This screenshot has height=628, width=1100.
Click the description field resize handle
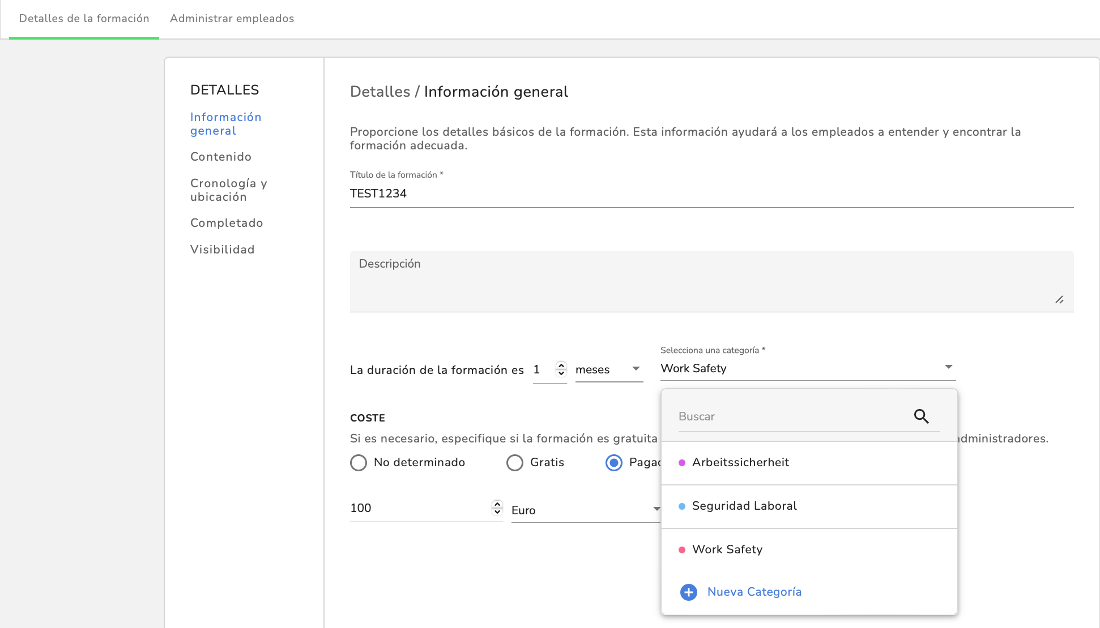(1059, 300)
